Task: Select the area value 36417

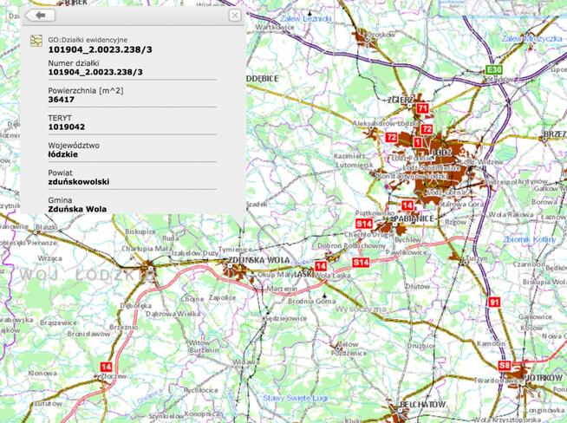Action: (61, 100)
